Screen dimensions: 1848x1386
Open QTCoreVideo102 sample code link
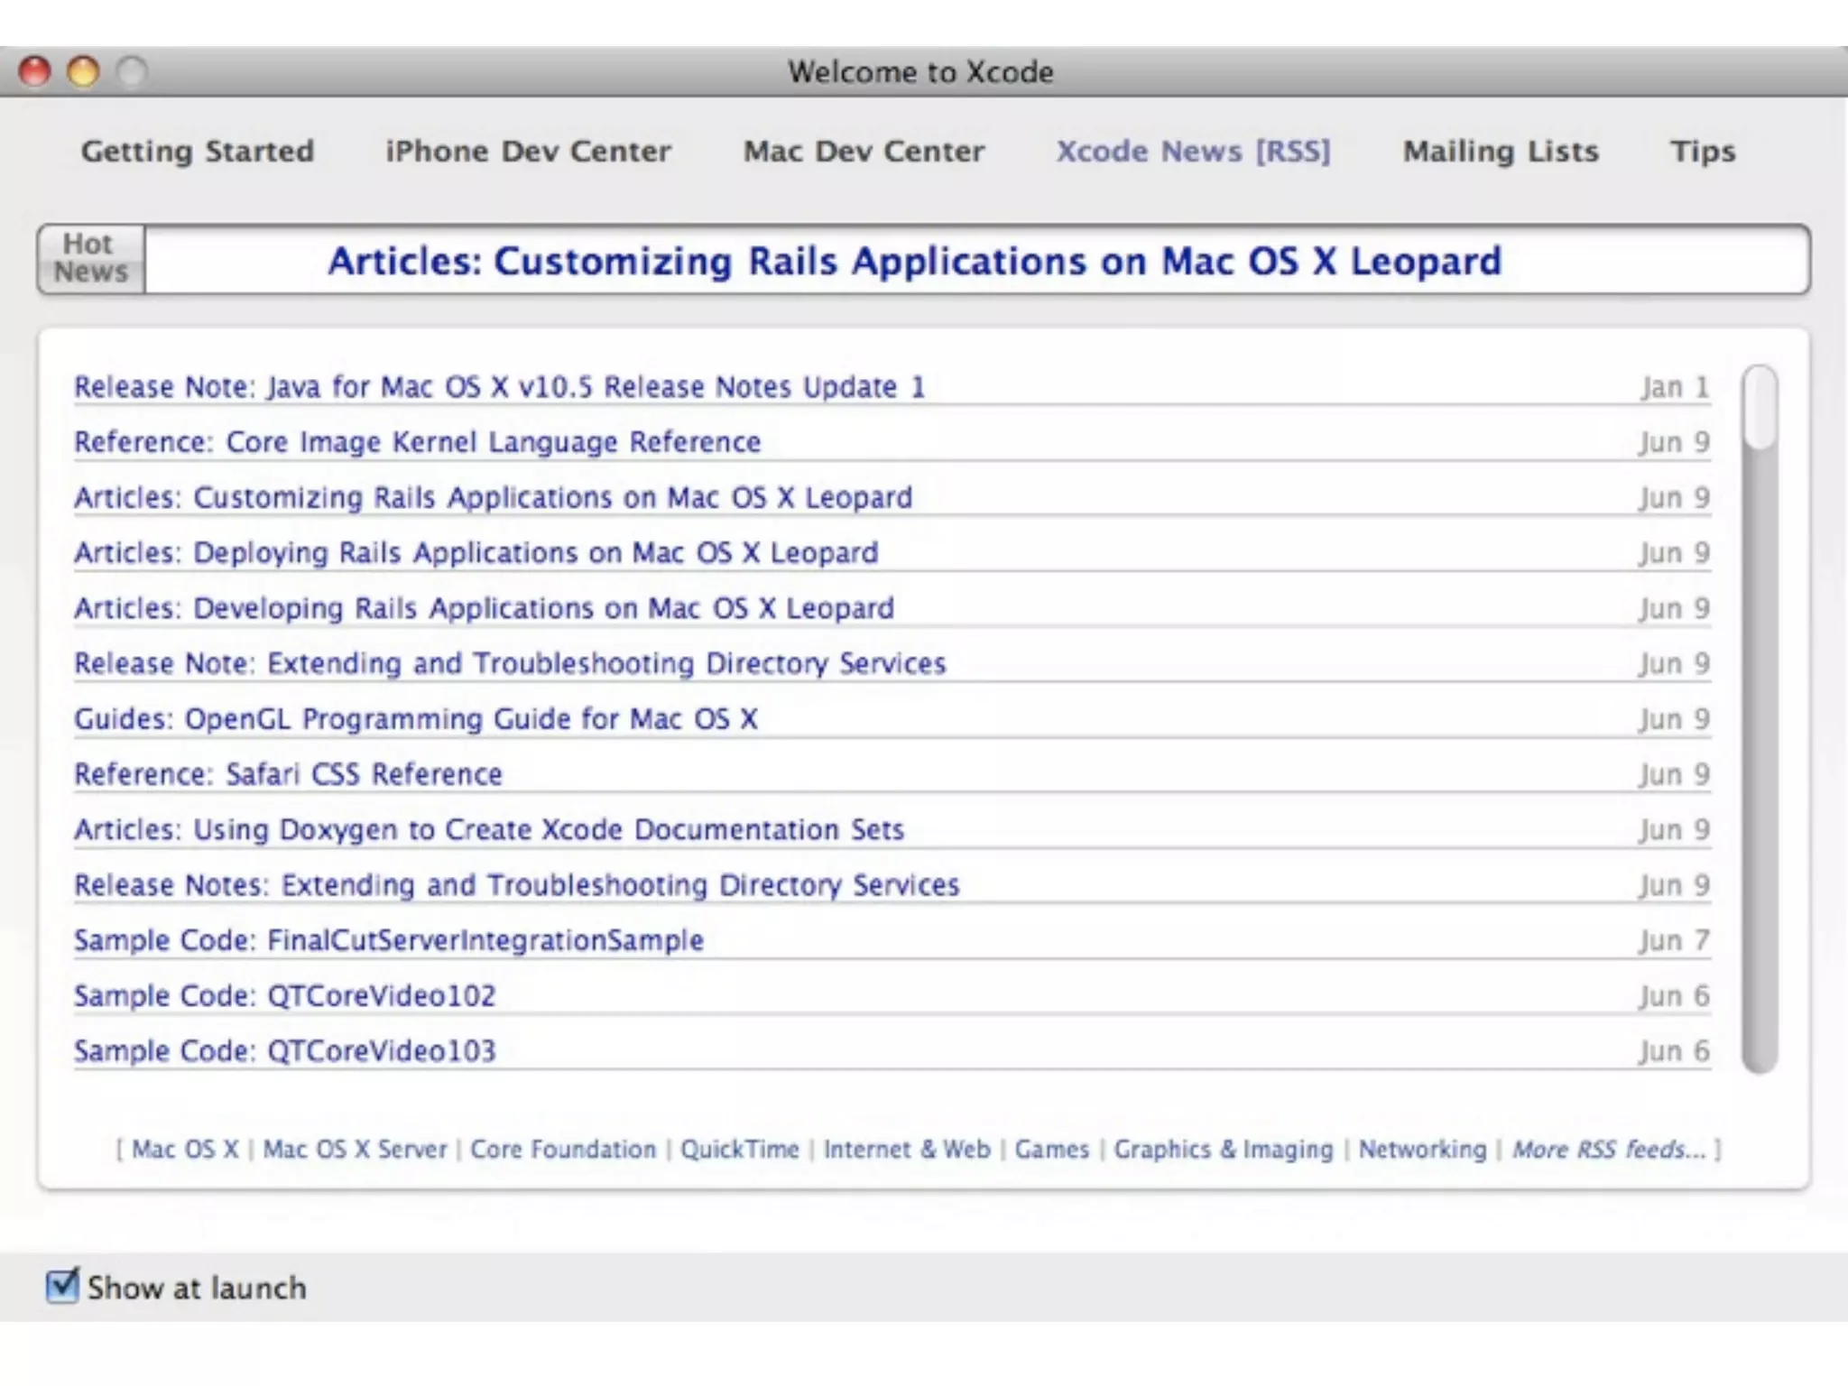pos(284,995)
